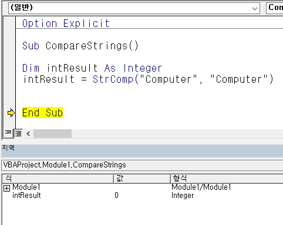Click the Dim intResult As Integer line
This screenshot has width=283, height=225.
click(92, 68)
